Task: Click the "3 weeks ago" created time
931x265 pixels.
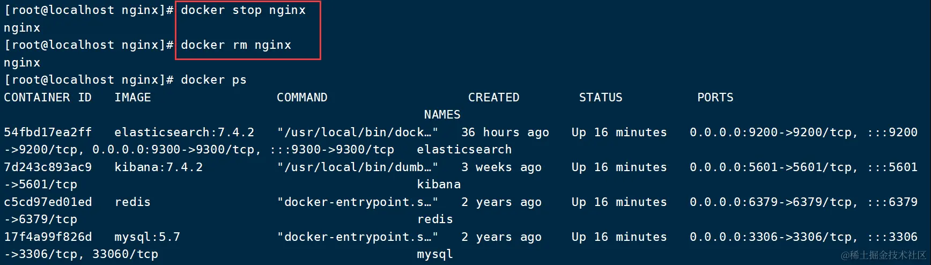Action: 501,167
